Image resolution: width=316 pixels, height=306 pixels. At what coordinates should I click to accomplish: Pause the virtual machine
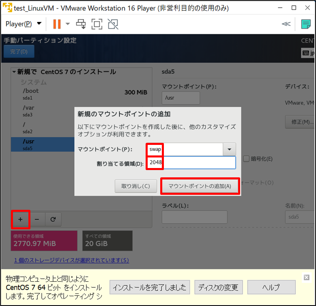tap(57, 24)
